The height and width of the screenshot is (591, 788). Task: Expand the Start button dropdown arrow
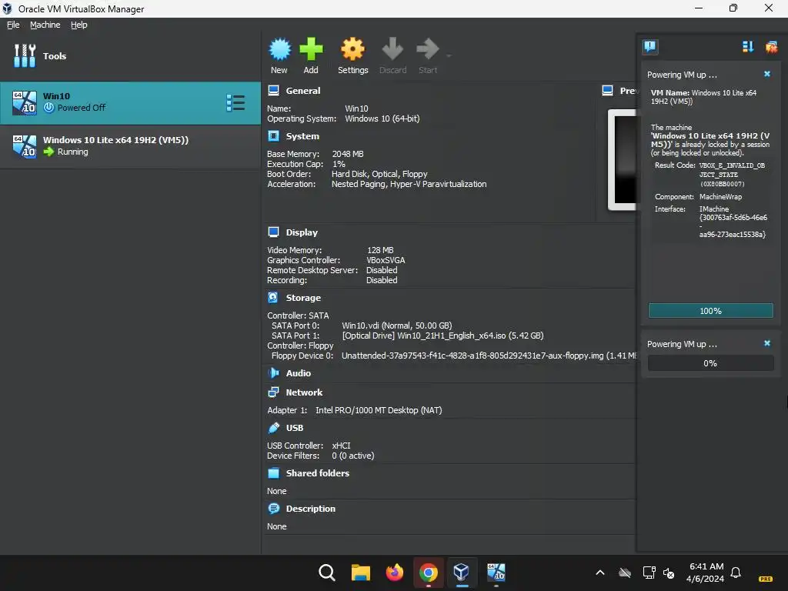click(x=449, y=55)
